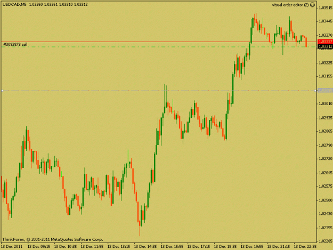Click the 1.03225 price axis label
Screen dimensions: 333x250
[x=326, y=63]
